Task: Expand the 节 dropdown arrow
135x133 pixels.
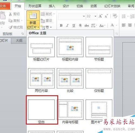Action: (51, 27)
